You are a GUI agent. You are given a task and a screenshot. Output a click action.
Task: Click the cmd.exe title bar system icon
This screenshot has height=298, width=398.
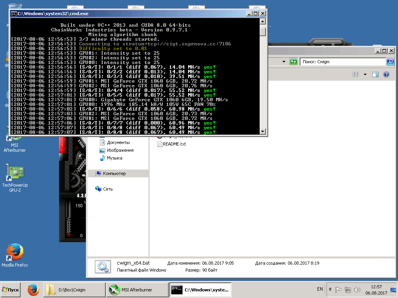[14, 14]
